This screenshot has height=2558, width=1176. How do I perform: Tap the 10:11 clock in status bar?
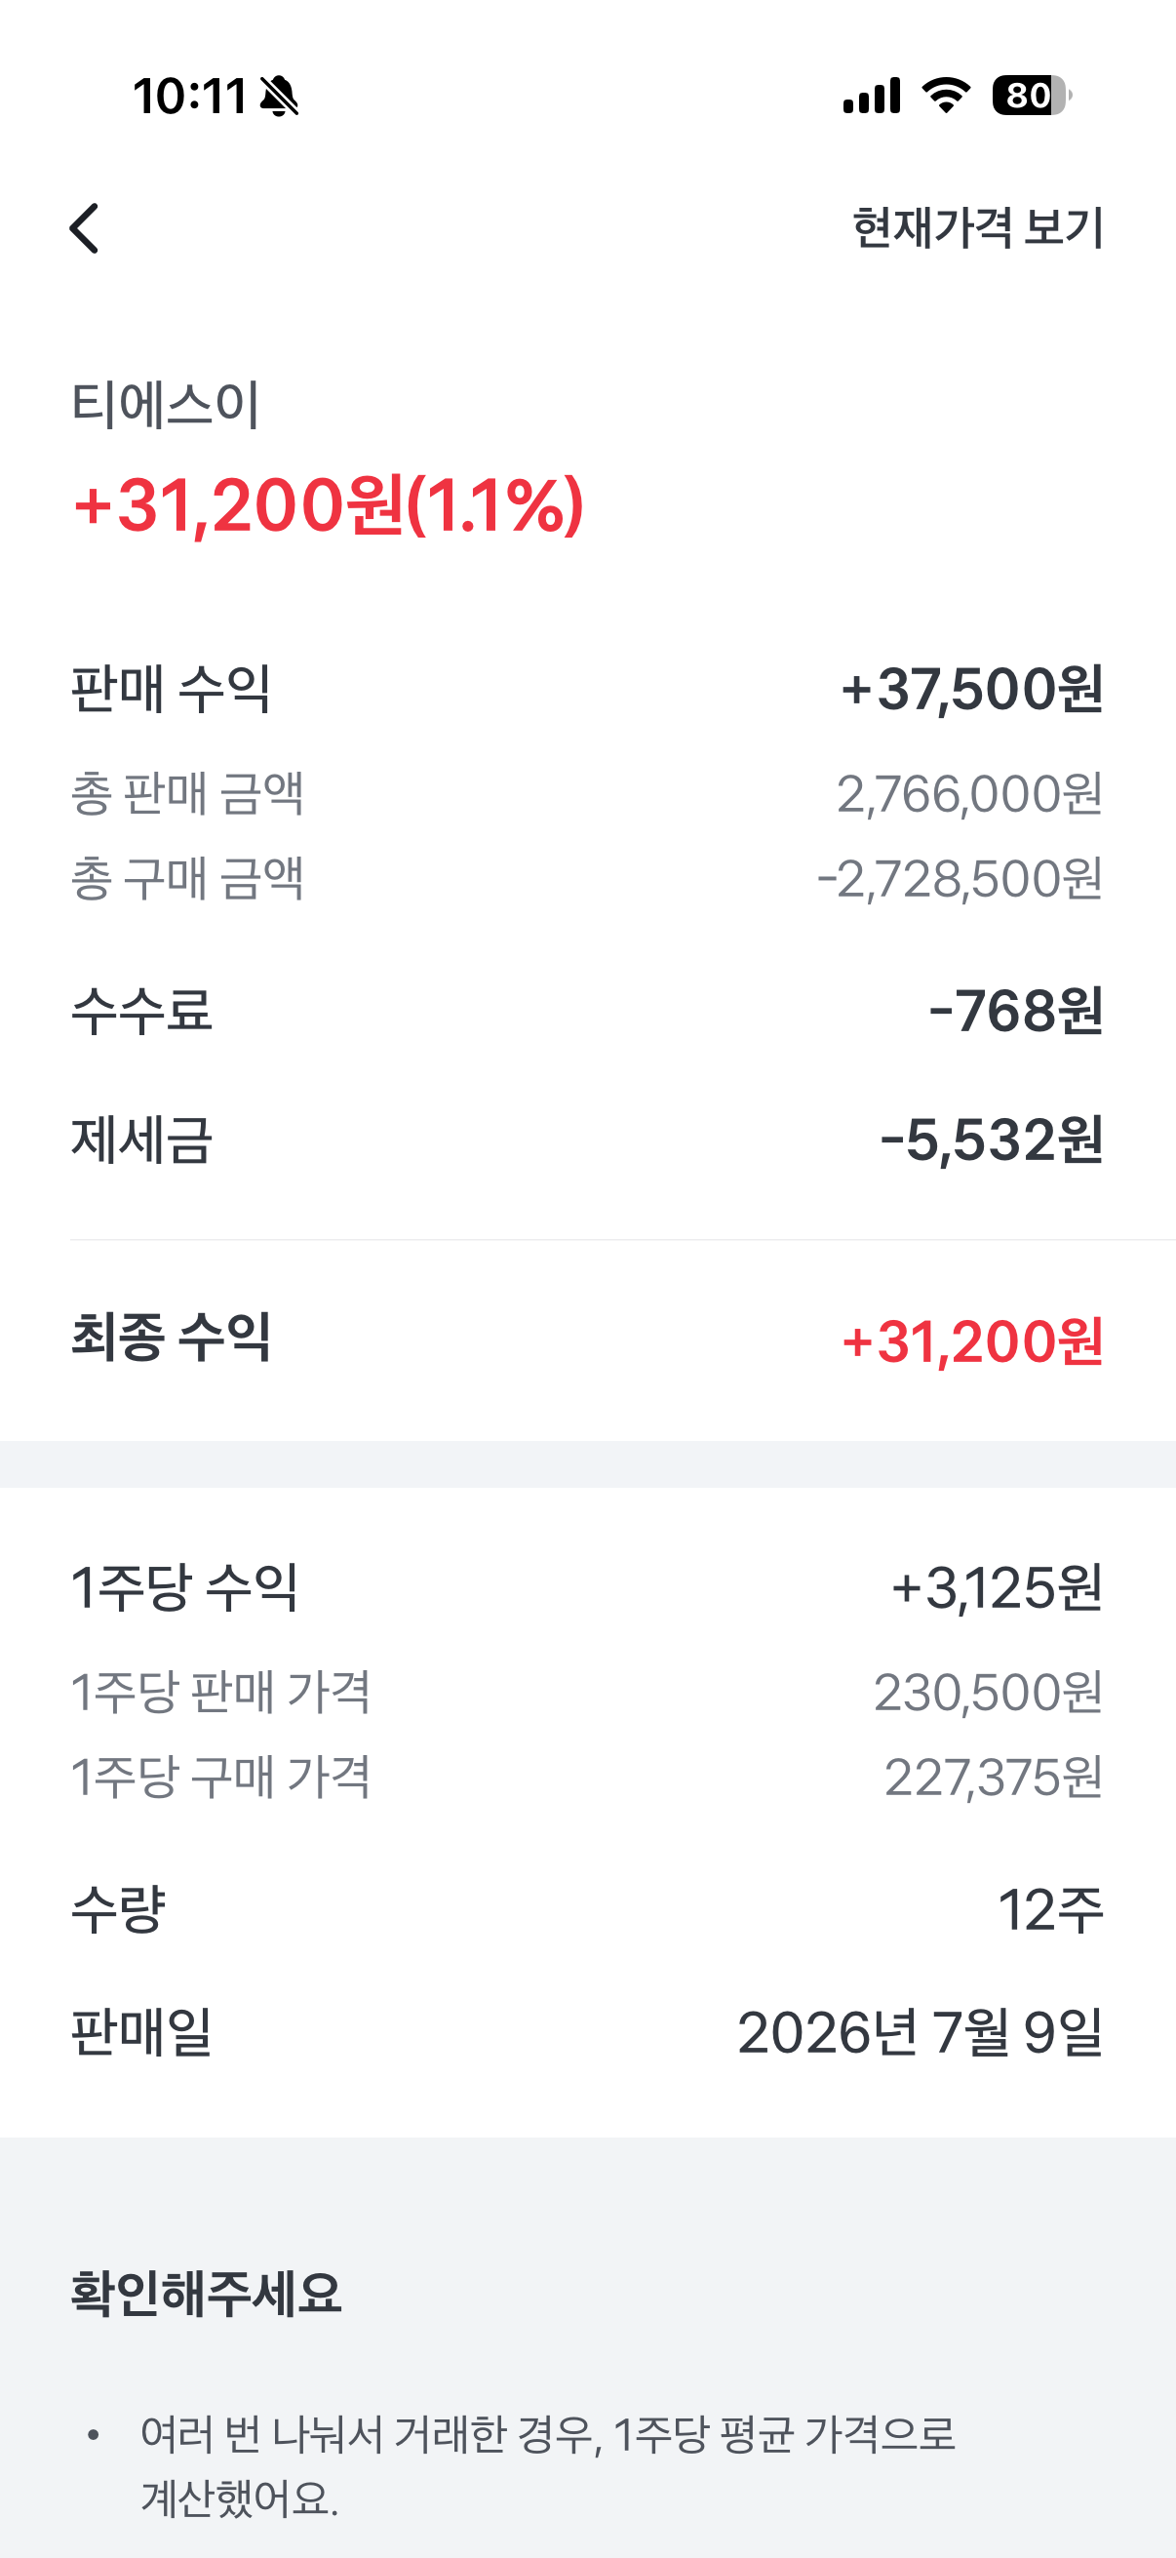click(x=189, y=97)
